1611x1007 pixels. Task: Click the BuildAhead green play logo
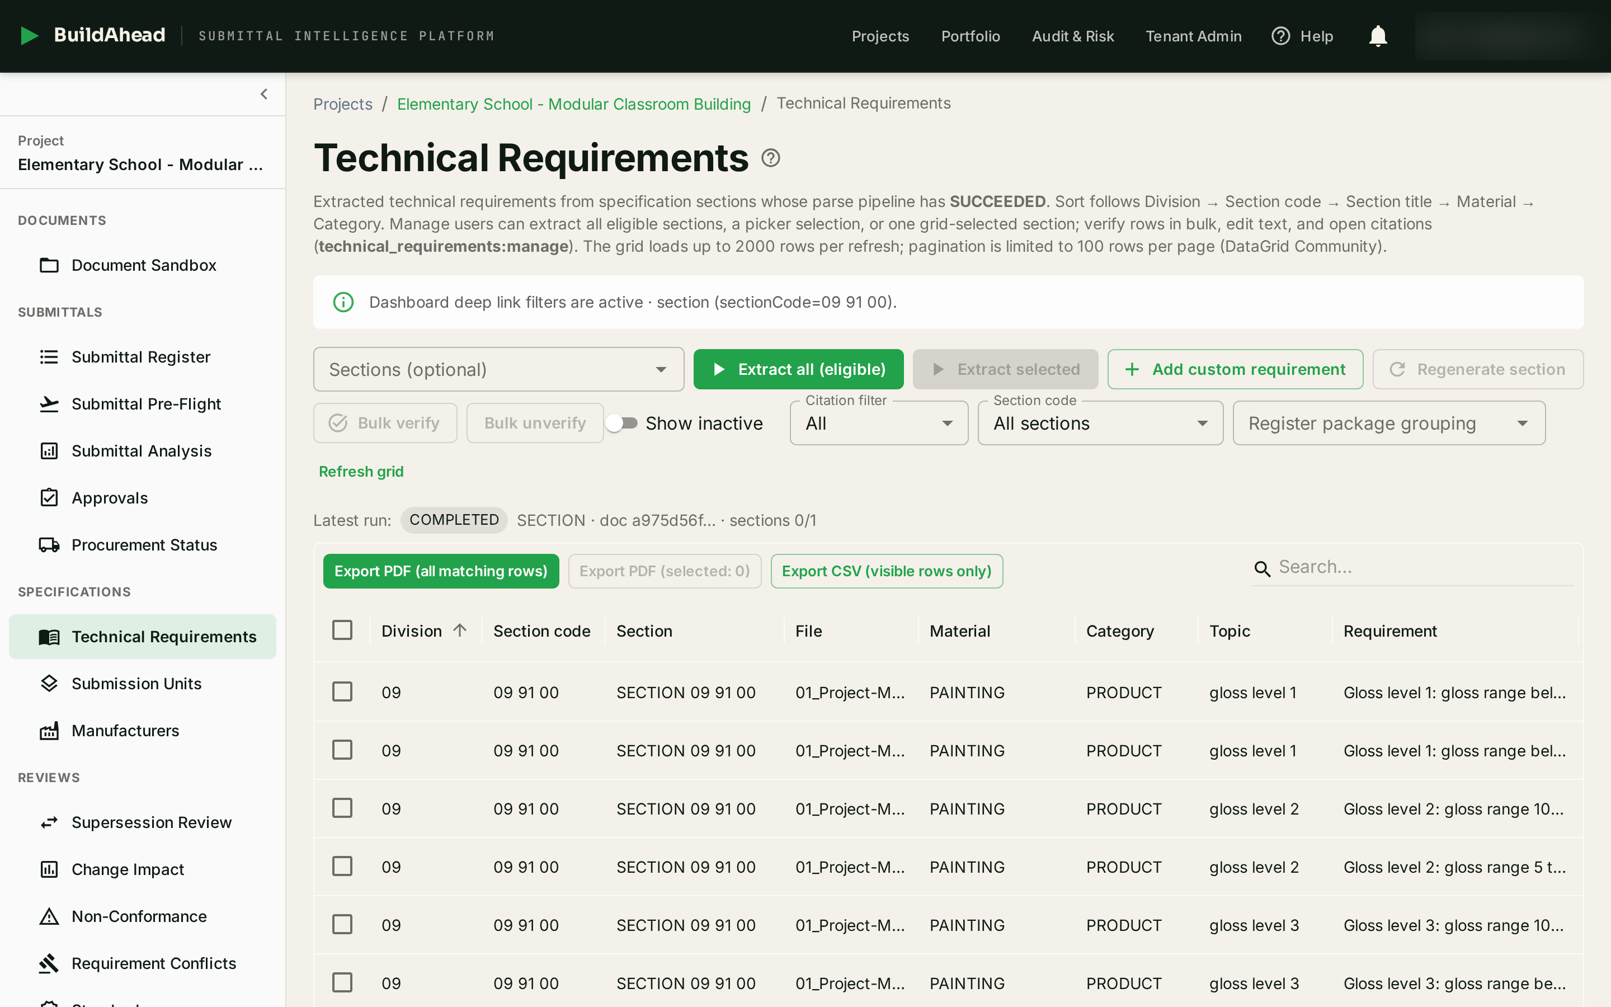[x=30, y=35]
